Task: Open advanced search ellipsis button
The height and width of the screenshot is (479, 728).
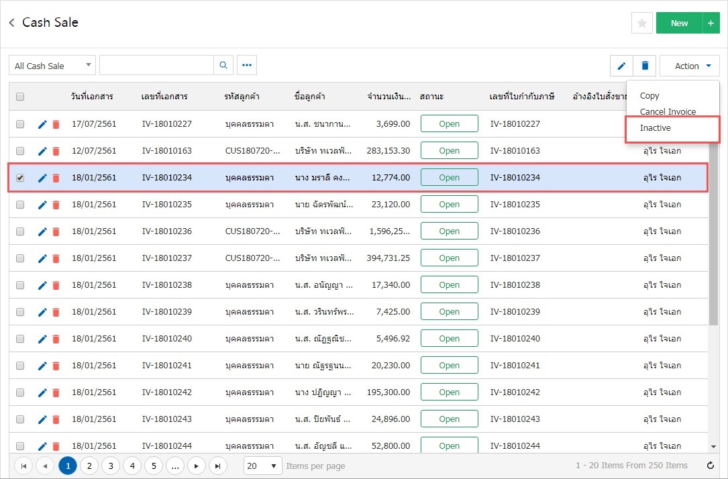Action: 247,66
